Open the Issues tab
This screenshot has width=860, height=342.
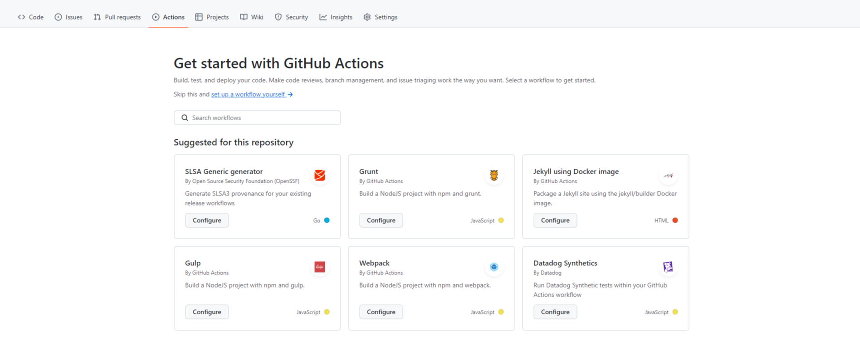point(68,17)
